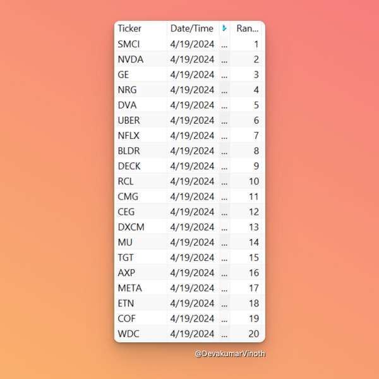Select the BLDR ticker cell
This screenshot has width=379, height=379.
point(140,150)
